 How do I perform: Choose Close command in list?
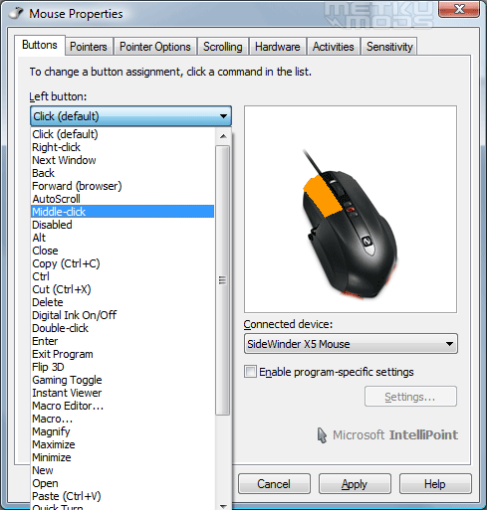coord(122,251)
